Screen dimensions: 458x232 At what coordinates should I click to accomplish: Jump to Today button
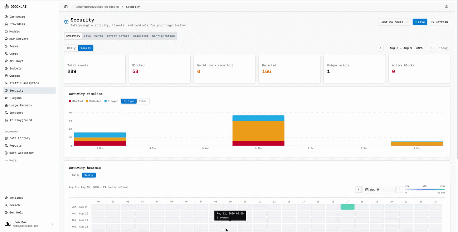(x=443, y=48)
